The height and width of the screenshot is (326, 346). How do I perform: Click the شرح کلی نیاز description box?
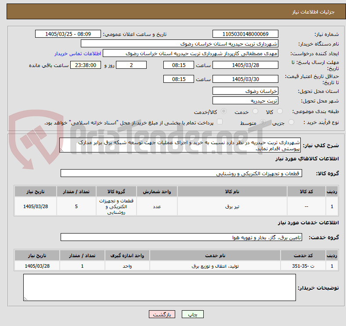(180, 145)
